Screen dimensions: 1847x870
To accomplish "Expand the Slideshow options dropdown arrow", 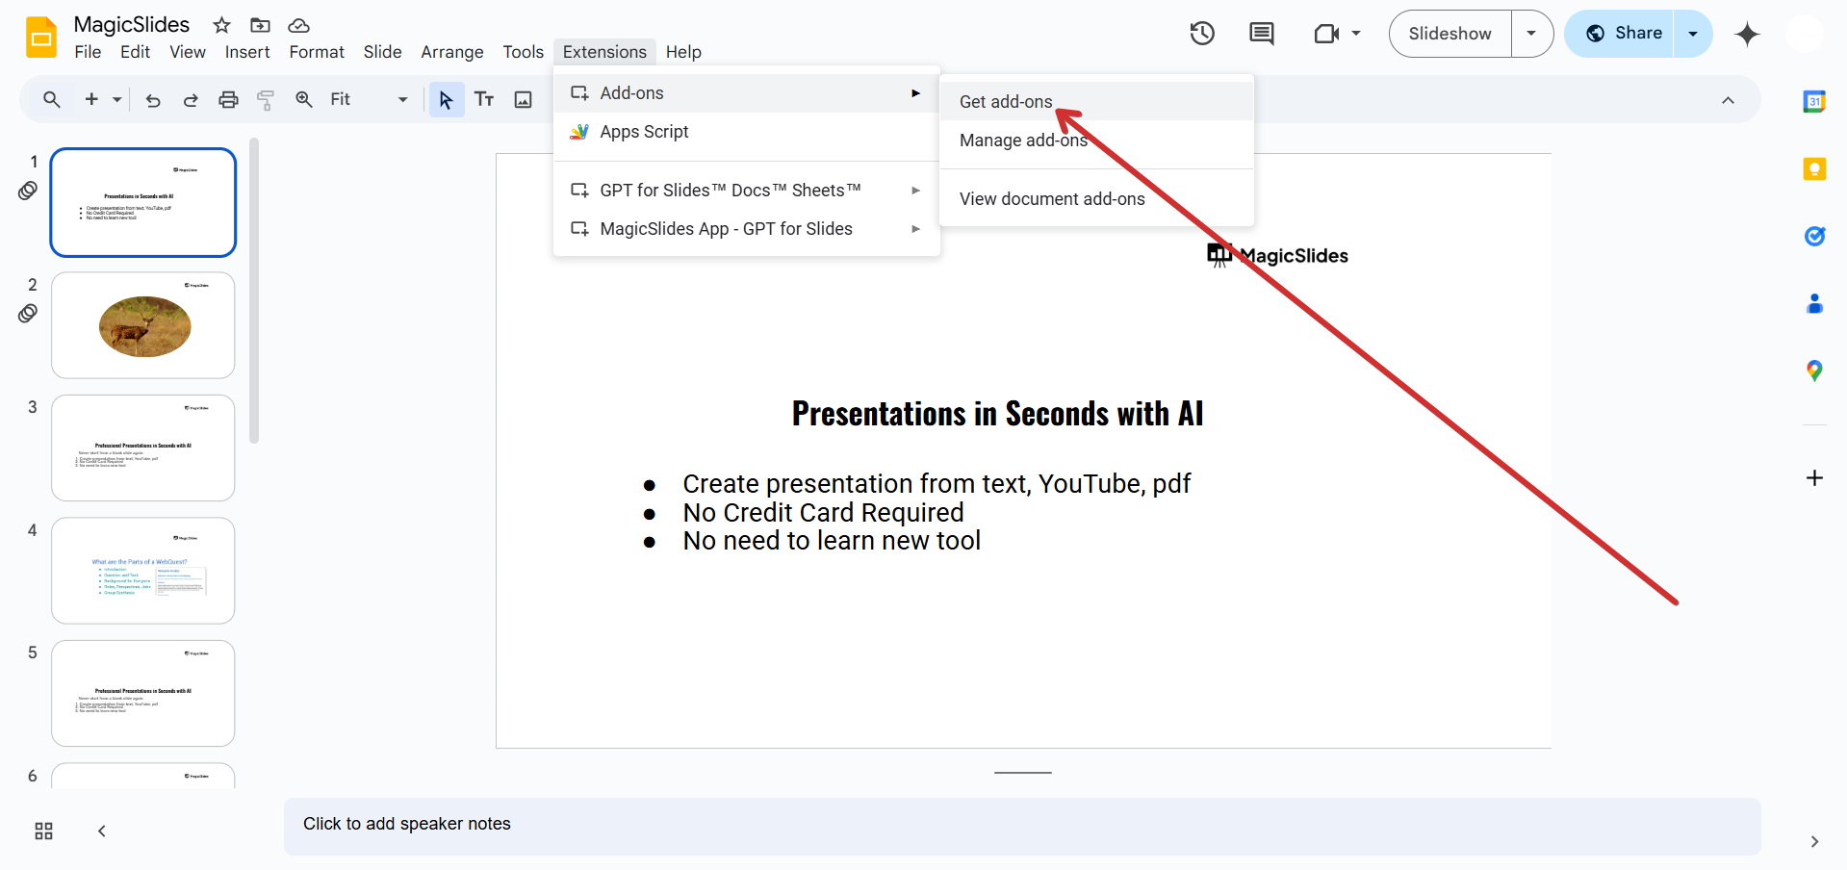I will pyautogui.click(x=1531, y=34).
